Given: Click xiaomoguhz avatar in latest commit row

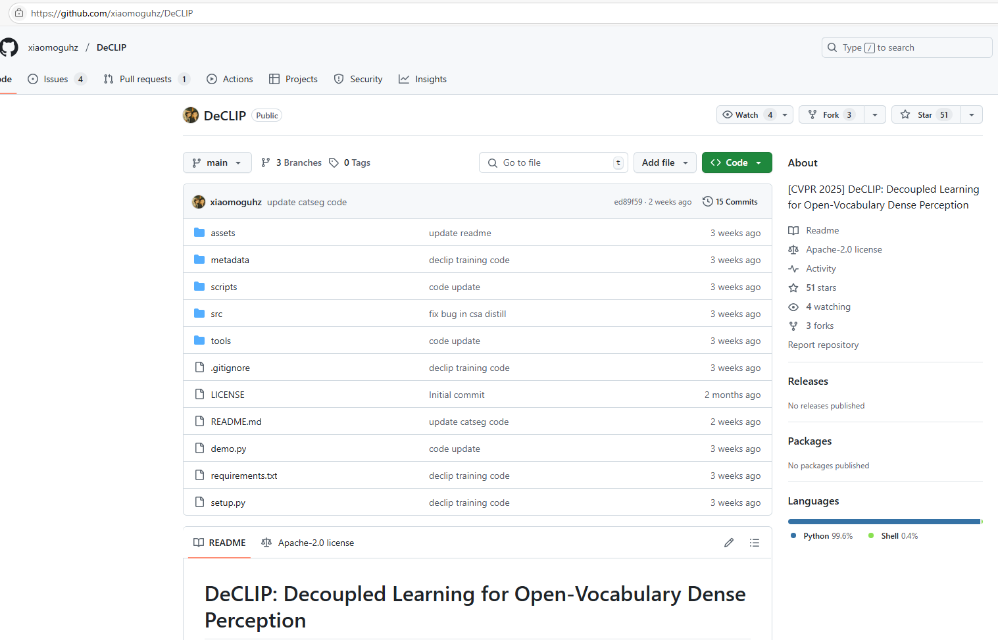Looking at the screenshot, I should [x=199, y=202].
